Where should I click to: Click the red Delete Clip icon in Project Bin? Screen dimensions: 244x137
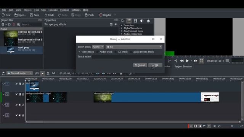tap(14, 24)
